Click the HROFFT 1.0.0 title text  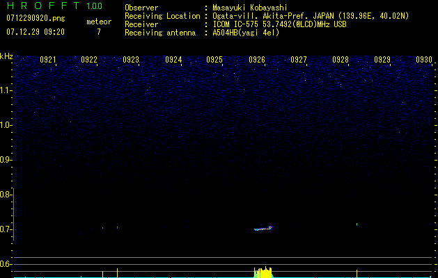(54, 6)
